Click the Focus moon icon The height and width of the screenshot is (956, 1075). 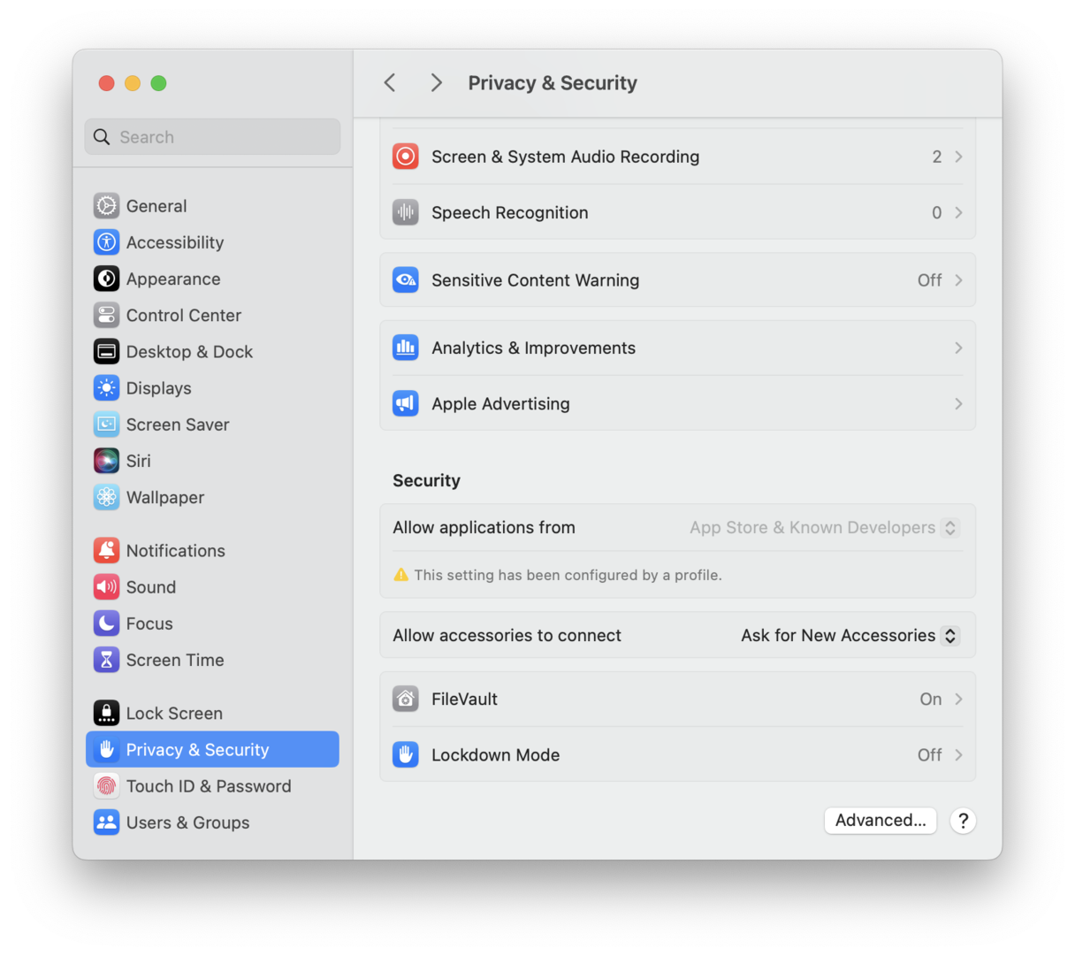click(106, 623)
